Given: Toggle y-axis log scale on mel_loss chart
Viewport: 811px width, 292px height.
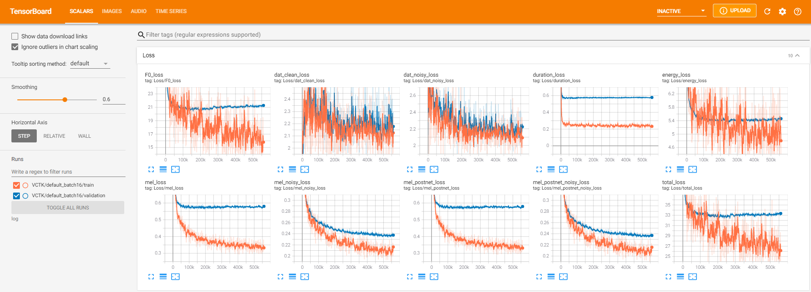Looking at the screenshot, I should point(163,277).
